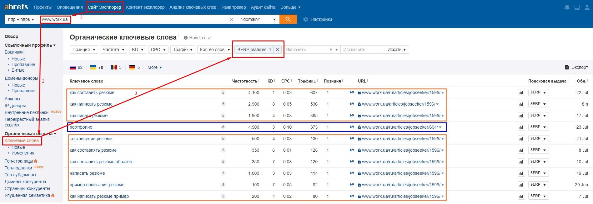This screenshot has width=593, height=204.
Task: Remove the SERP features filter
Action: (277, 50)
